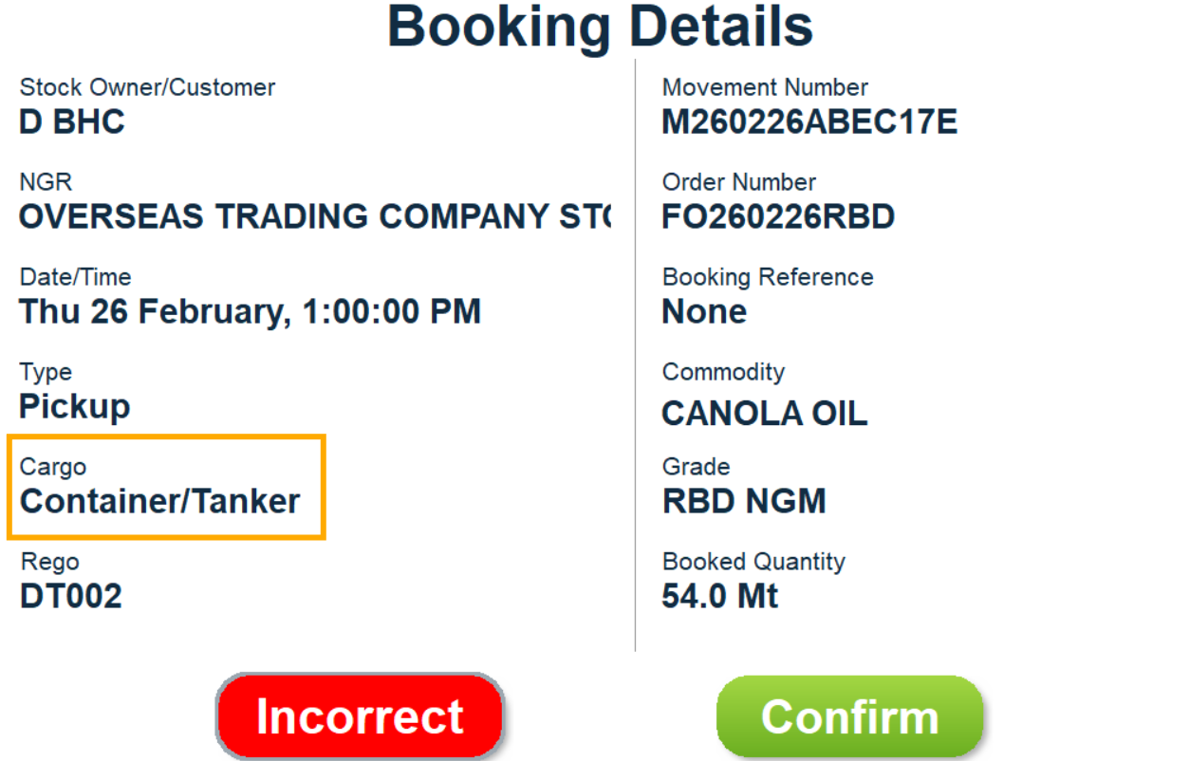The image size is (1190, 761).
Task: Click the Movement Number label
Action: (765, 87)
